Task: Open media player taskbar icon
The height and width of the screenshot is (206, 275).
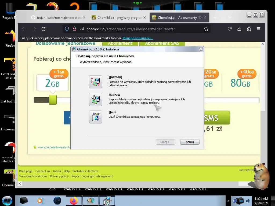Action: tap(40, 201)
